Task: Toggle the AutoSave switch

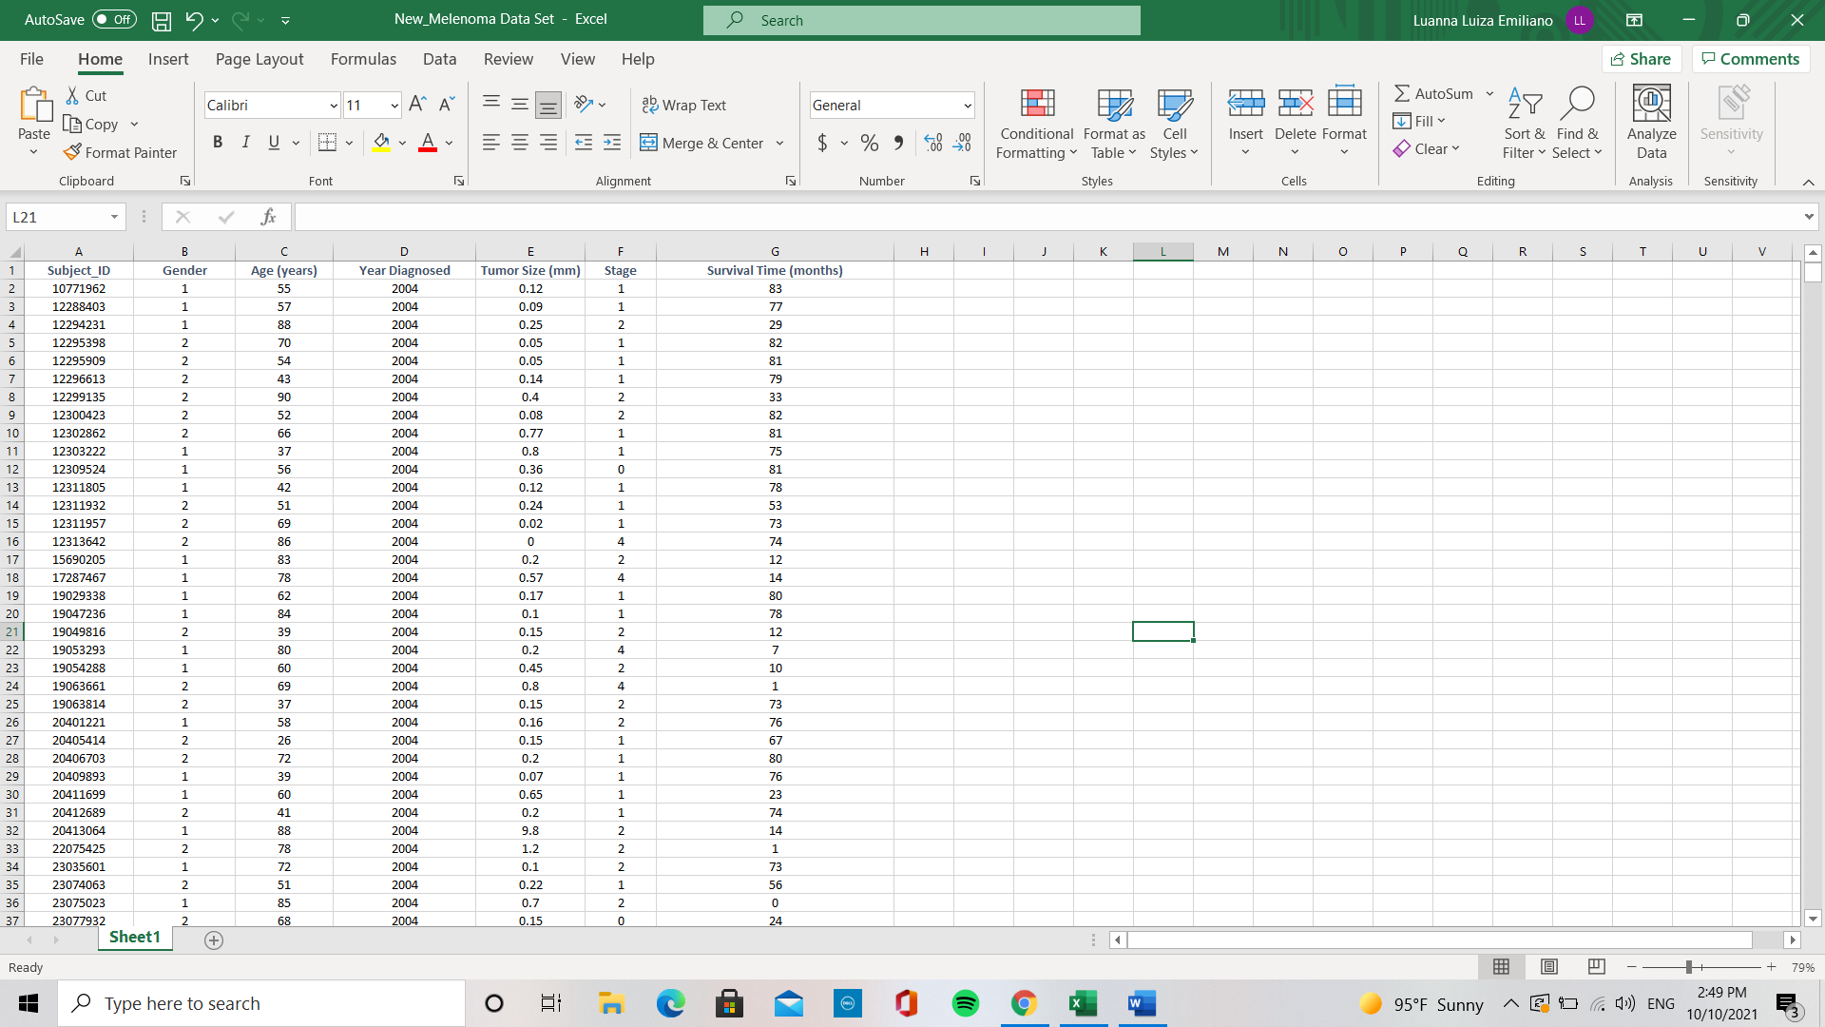Action: tap(114, 19)
